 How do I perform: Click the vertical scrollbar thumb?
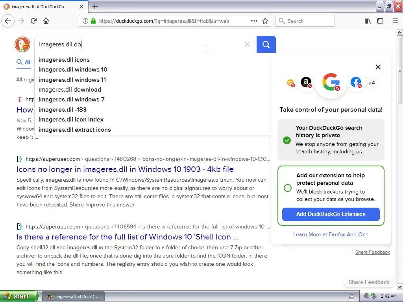tap(399, 70)
